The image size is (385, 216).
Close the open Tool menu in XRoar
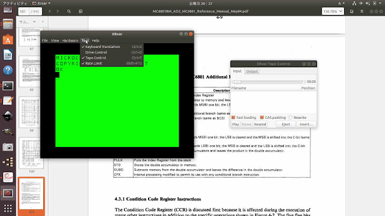85,41
